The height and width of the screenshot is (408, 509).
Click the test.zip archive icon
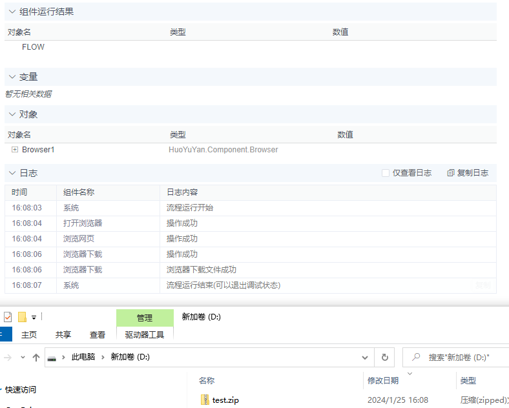coord(205,400)
